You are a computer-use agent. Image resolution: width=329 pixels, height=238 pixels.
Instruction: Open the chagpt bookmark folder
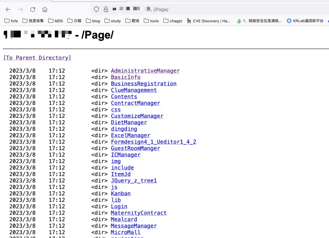coord(173,21)
